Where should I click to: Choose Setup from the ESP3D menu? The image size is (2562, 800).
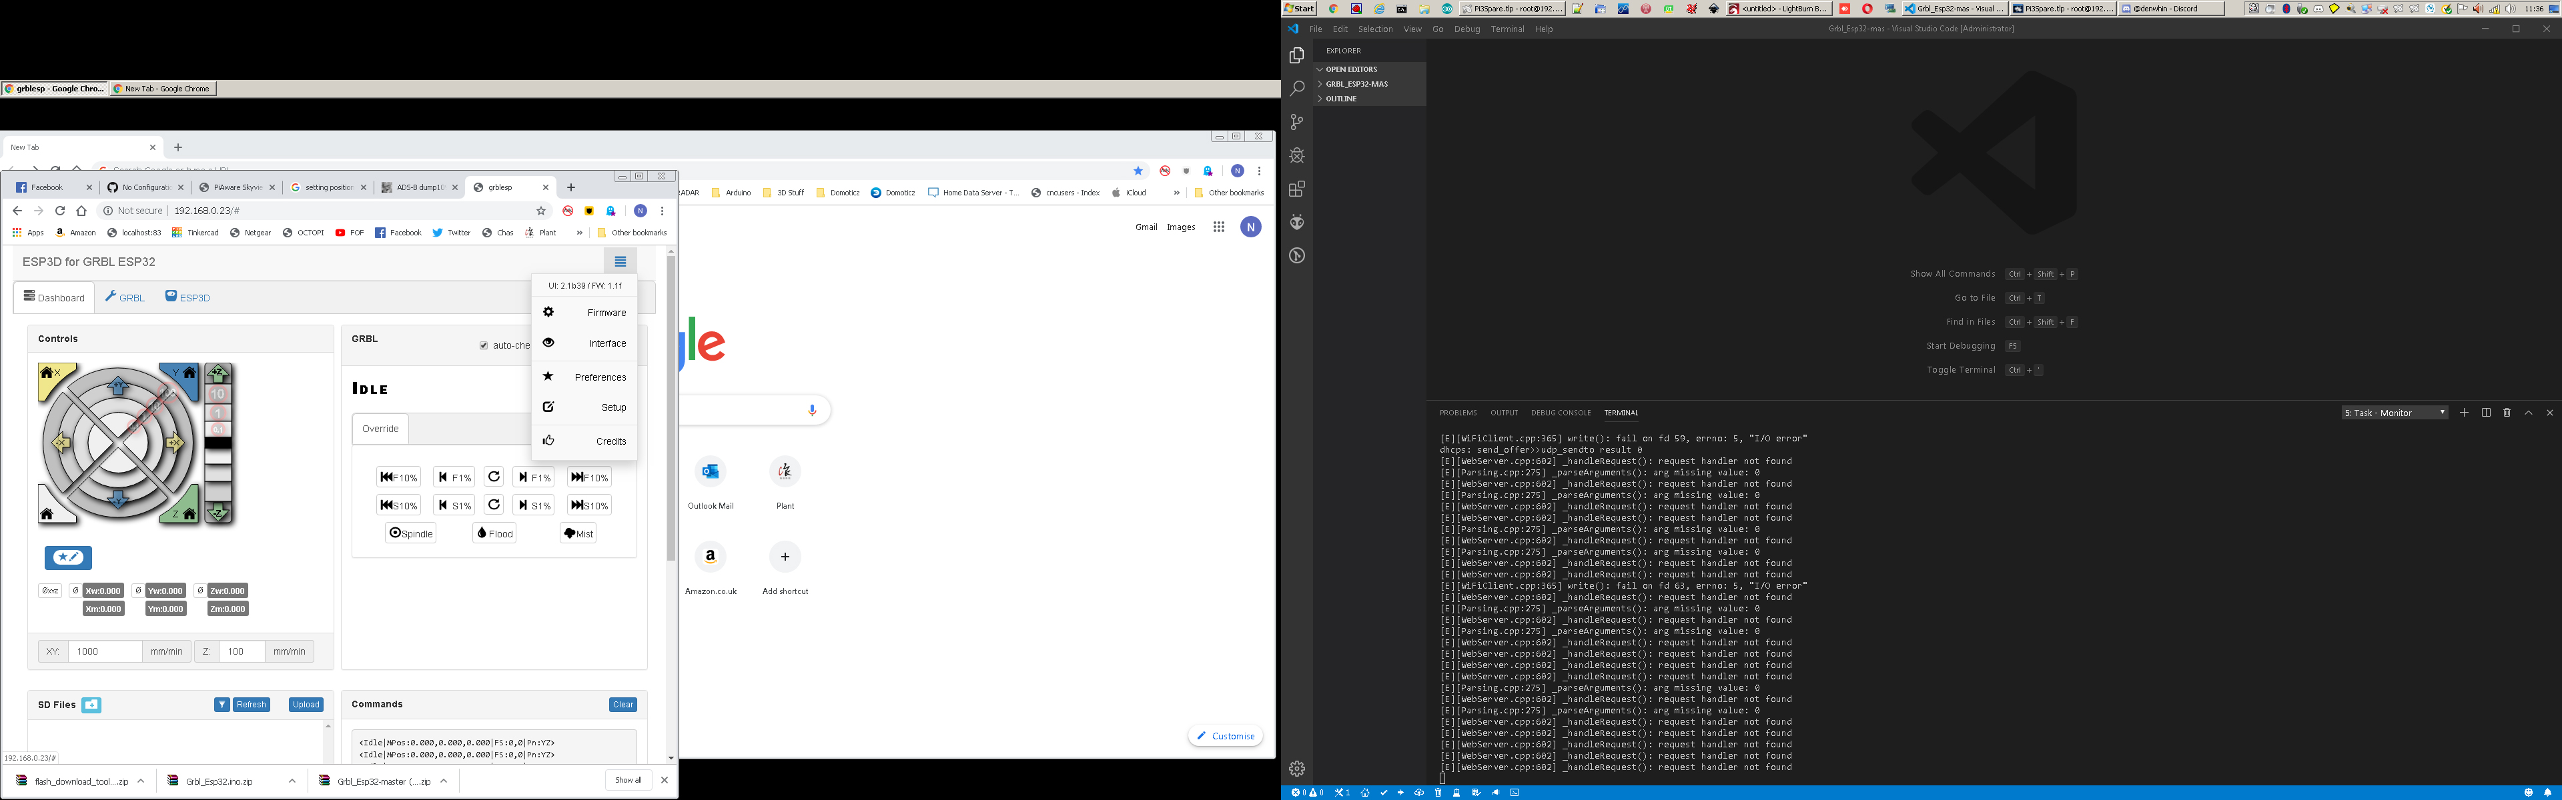[585, 407]
